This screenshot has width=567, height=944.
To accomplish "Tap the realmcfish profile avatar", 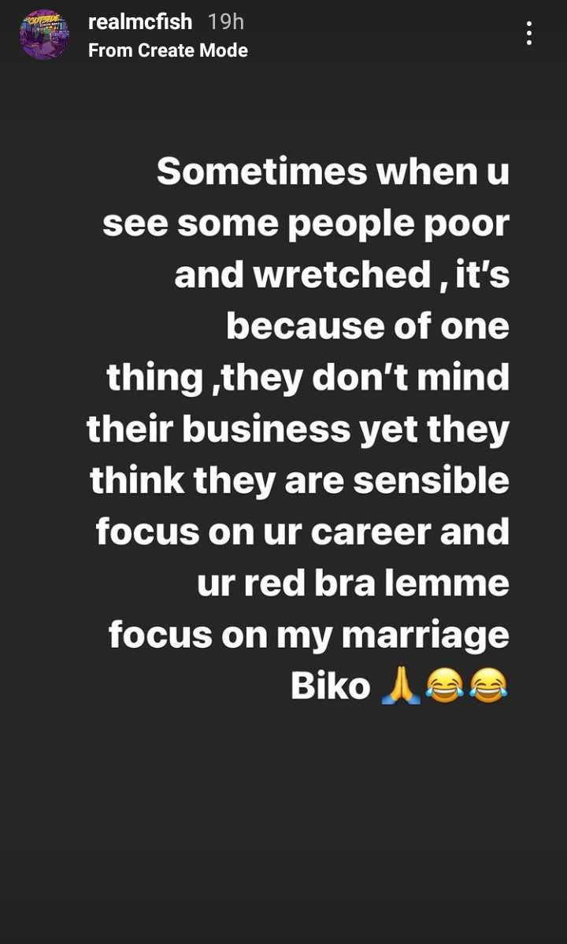I will [x=44, y=35].
